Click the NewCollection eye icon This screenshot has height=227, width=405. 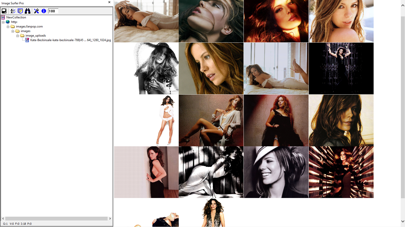click(3, 17)
